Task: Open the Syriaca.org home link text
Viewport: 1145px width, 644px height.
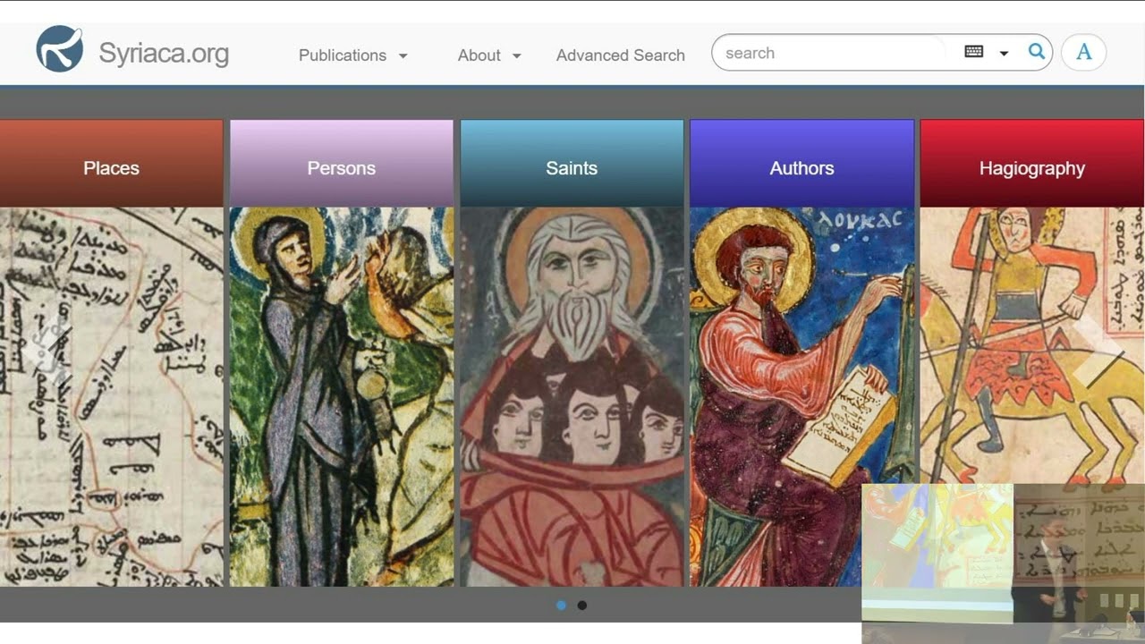Action: coord(164,54)
